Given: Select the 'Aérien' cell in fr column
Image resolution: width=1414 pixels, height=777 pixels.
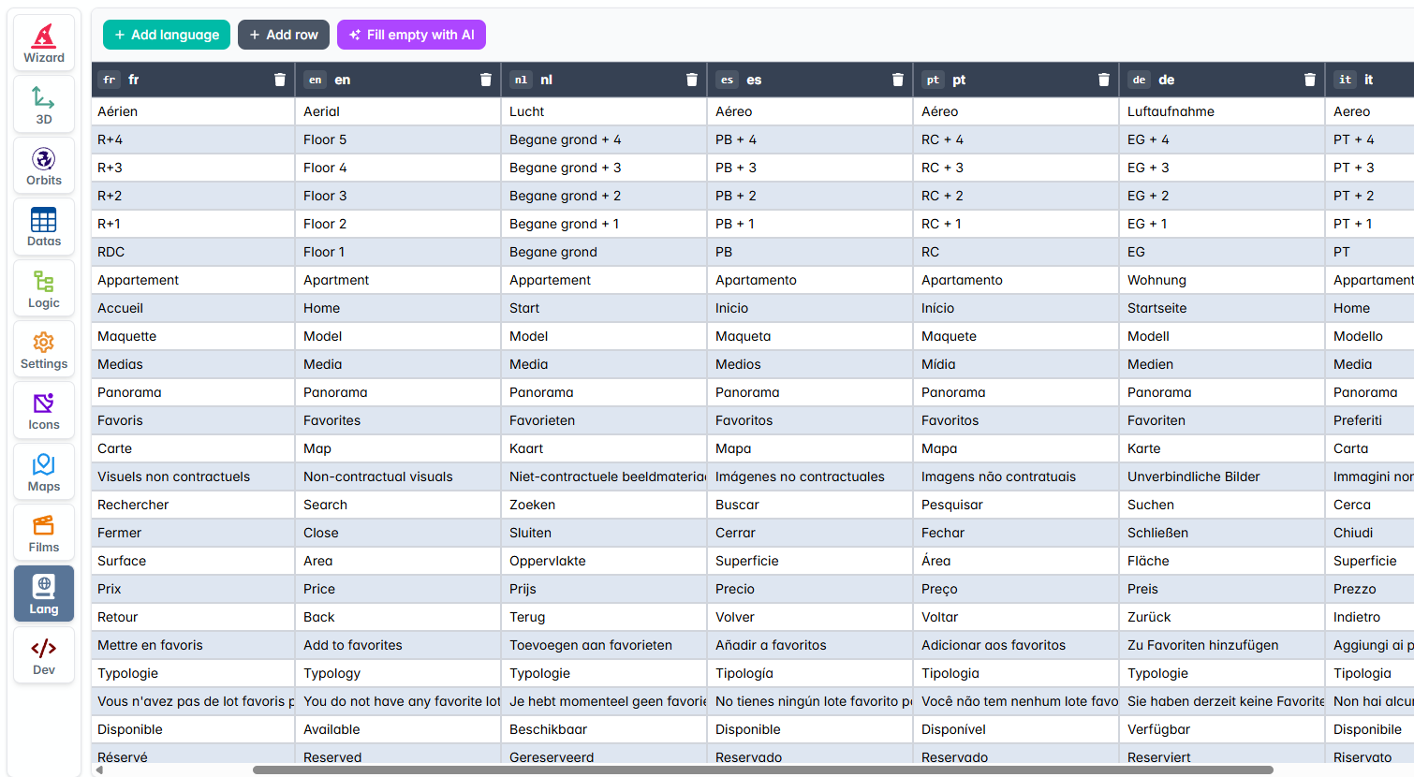Looking at the screenshot, I should tap(193, 111).
